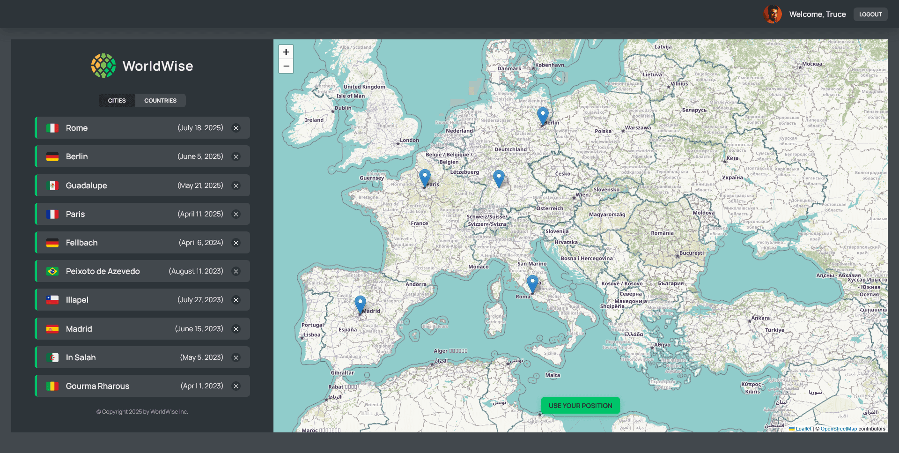The image size is (899, 453).
Task: Click the WorldWise logo icon
Action: coord(103,65)
